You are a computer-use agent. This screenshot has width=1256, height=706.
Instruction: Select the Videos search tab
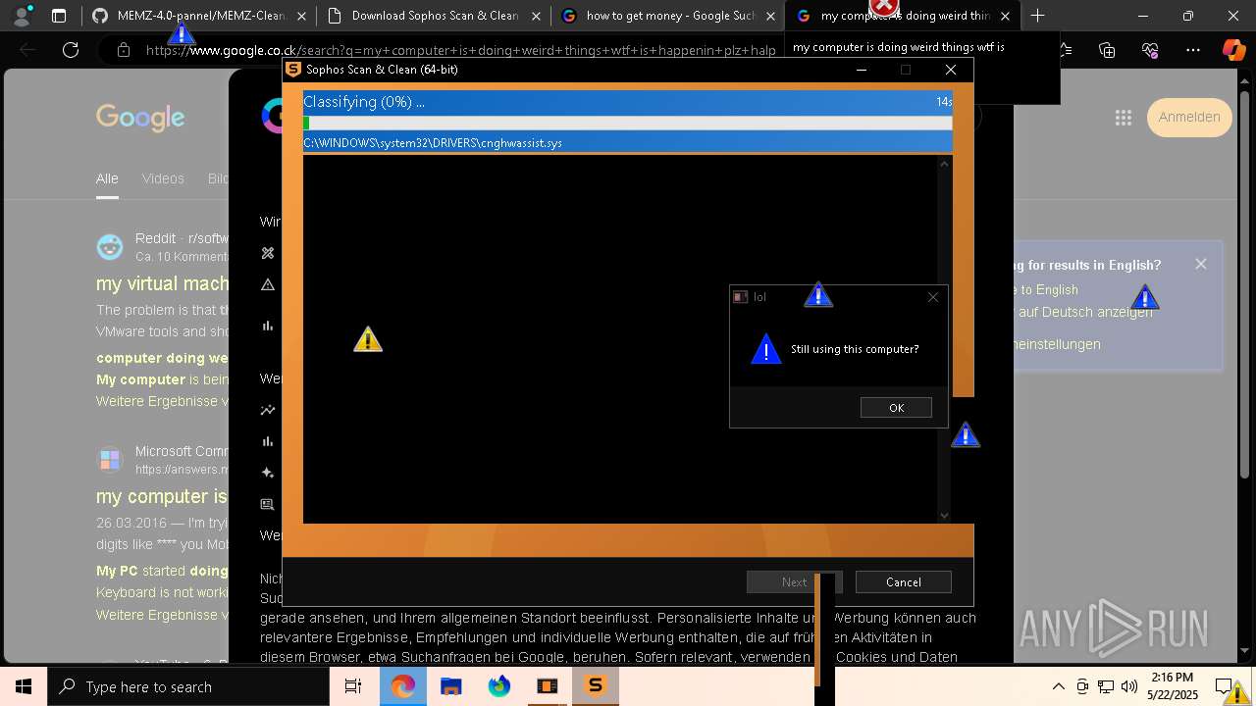pos(163,178)
